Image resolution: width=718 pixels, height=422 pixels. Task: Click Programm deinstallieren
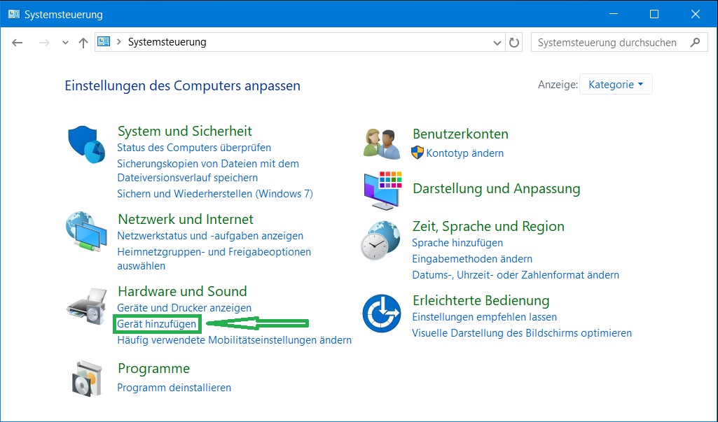pyautogui.click(x=174, y=387)
